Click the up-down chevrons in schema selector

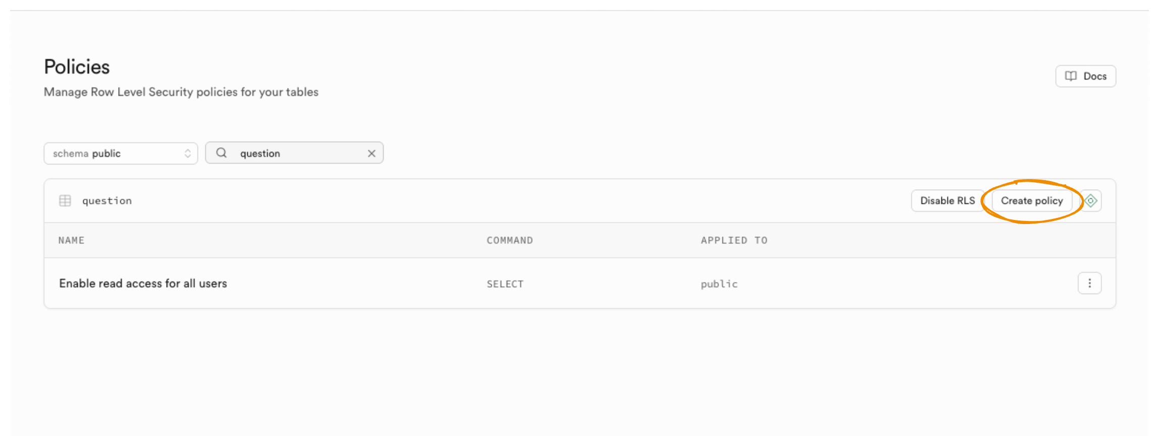click(x=188, y=153)
